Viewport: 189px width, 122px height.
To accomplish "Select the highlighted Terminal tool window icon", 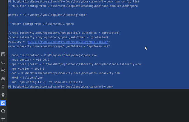I will 3,103.
